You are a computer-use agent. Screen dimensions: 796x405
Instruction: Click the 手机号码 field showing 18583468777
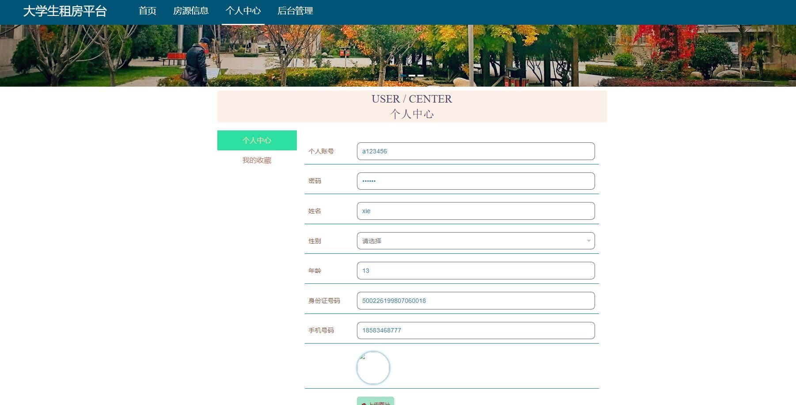[476, 330]
